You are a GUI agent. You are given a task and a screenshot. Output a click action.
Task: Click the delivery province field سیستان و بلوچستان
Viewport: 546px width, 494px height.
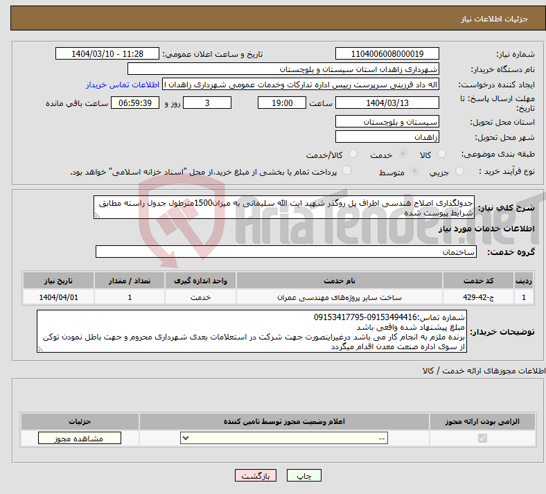click(x=387, y=121)
